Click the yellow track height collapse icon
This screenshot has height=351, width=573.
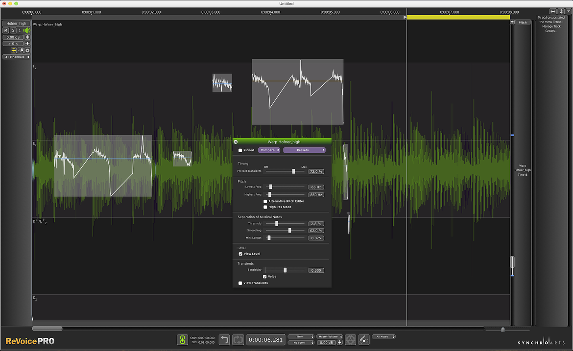(14, 50)
